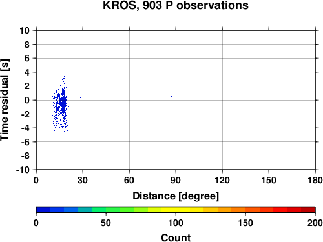Select the dark blue end of the colorbar
Viewport: 323px width, 242px height.
click(43, 210)
